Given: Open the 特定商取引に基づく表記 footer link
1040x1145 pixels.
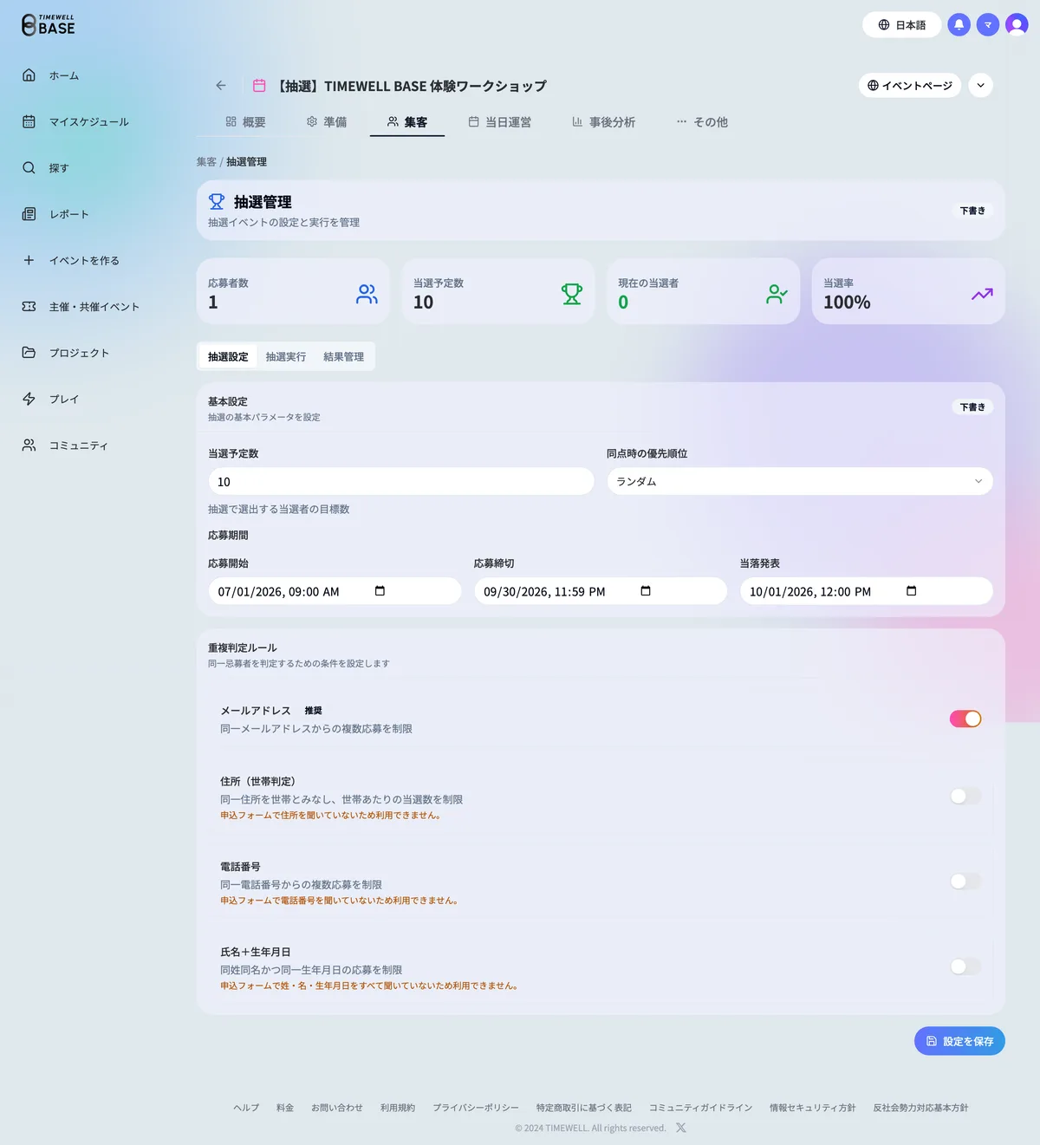Looking at the screenshot, I should pyautogui.click(x=584, y=1108).
